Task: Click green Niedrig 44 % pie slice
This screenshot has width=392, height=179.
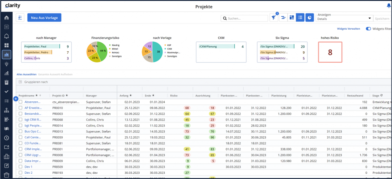Action: (x=102, y=51)
